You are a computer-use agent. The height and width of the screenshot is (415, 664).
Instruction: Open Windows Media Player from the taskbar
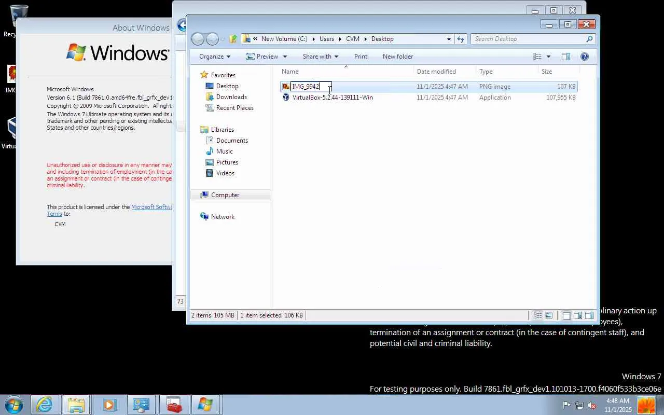tap(108, 405)
